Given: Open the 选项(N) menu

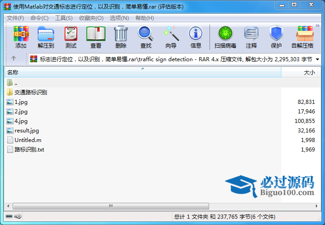Looking at the screenshot, I should [x=119, y=18].
